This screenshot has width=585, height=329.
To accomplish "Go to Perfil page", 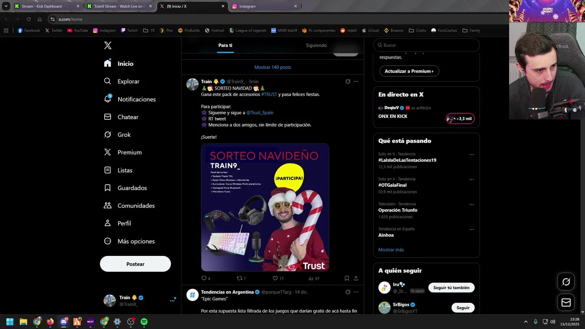I will pos(117,223).
